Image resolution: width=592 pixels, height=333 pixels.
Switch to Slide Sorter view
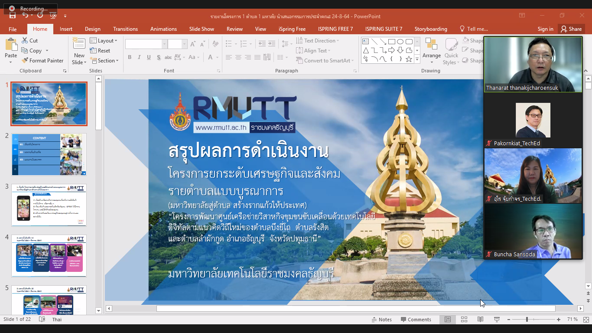coord(464,320)
